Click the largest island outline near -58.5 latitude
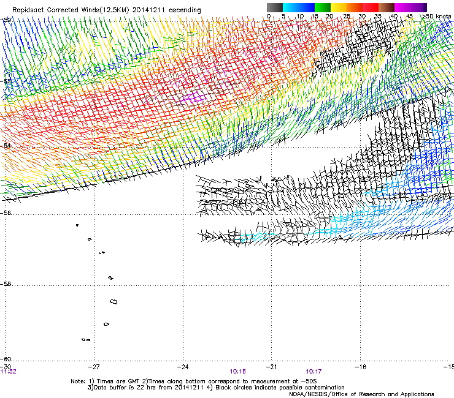 tap(113, 301)
